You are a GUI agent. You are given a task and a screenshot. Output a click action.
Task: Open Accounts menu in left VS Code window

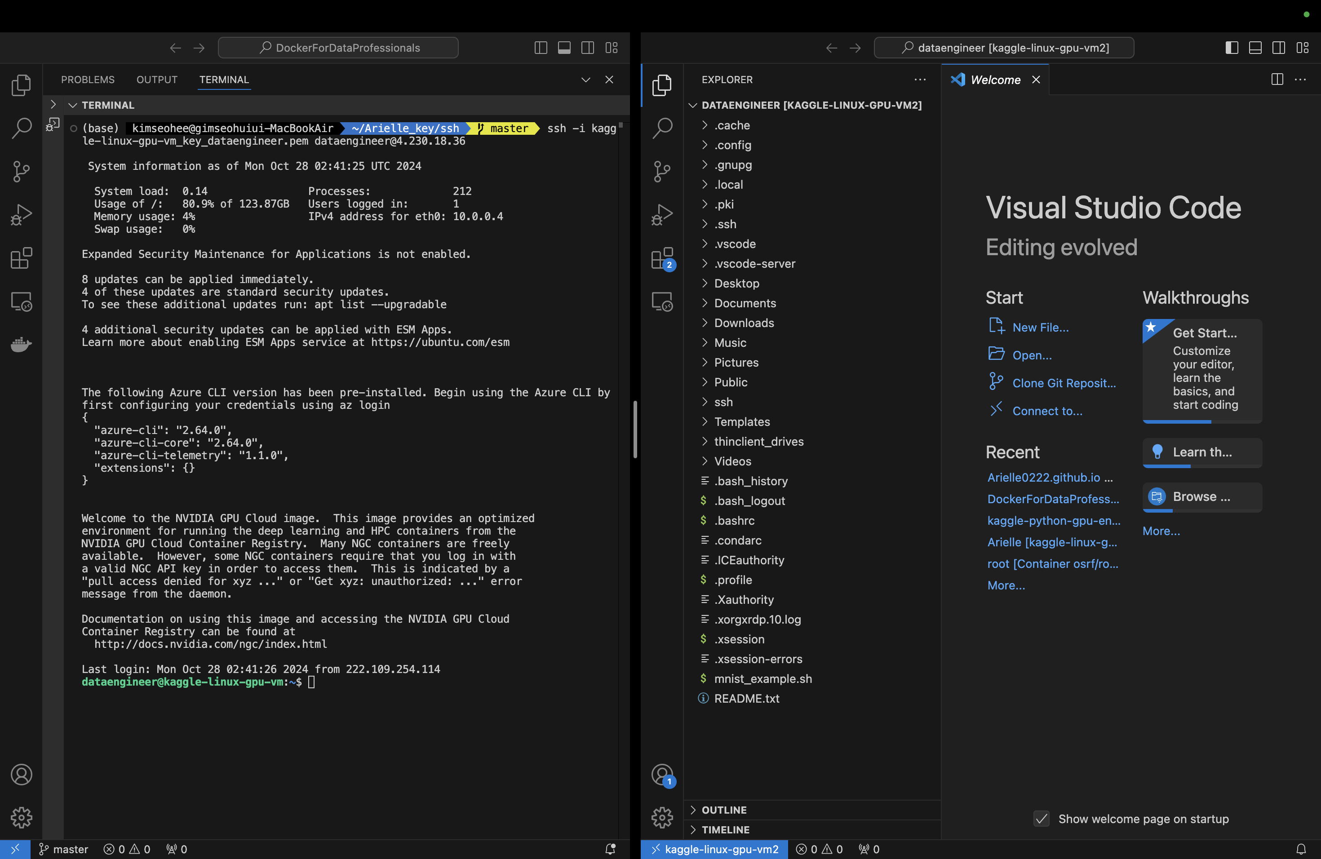(x=21, y=774)
